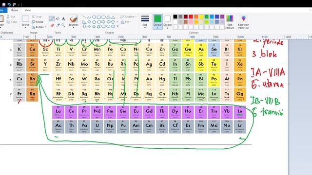This screenshot has width=312, height=175.
Task: Open the Customize Quick Access Toolbar arrow
Action: click(19, 4)
